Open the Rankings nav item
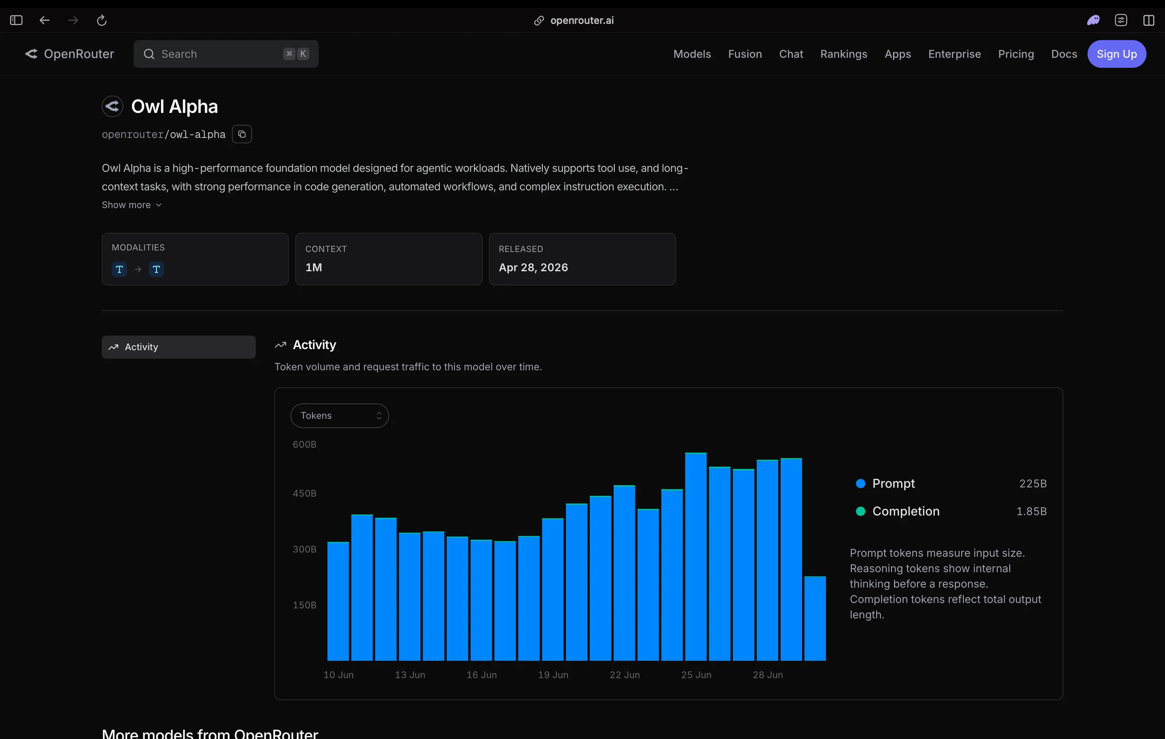Screen dimensions: 1165x739 (844, 54)
